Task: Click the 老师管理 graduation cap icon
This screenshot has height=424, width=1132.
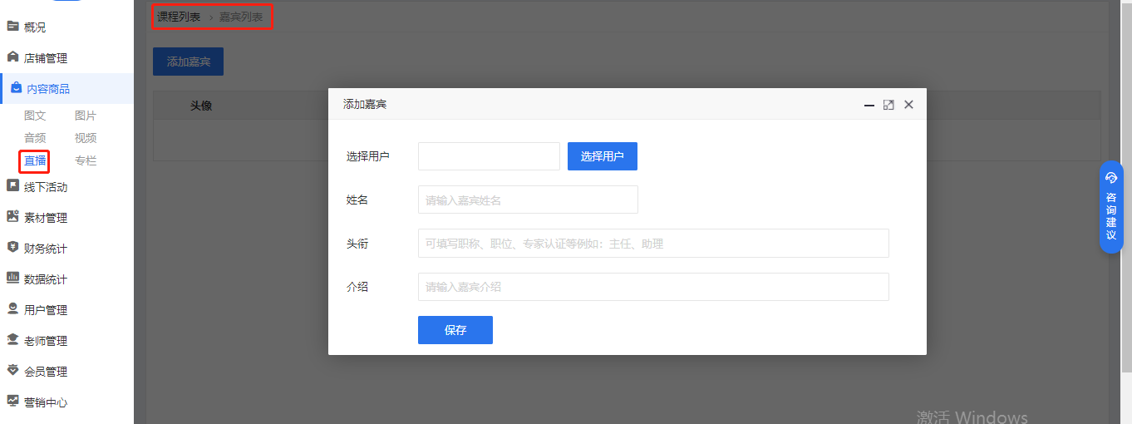Action: [12, 339]
